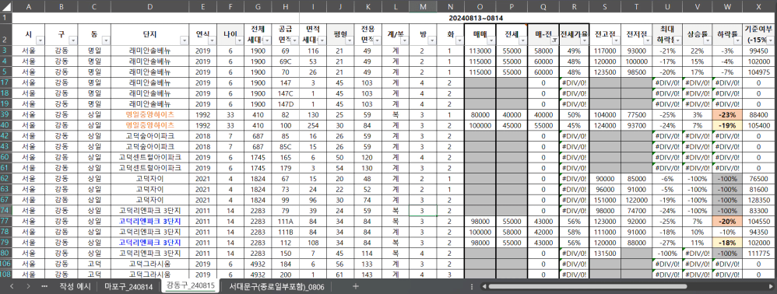777x294 pixels.
Task: Switch to the 작성 예시 sheet tab
Action: tap(75, 286)
